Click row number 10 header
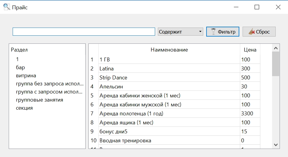 (x=93, y=140)
